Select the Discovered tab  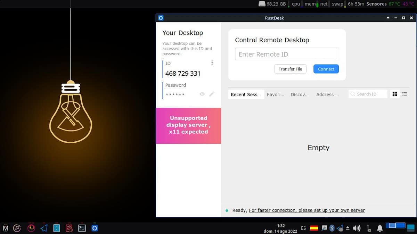(x=300, y=94)
